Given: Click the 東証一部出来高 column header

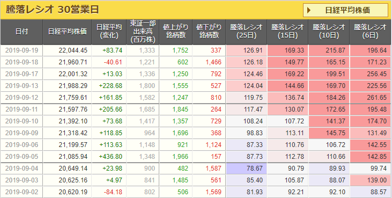Looking at the screenshot, I should [143, 32].
